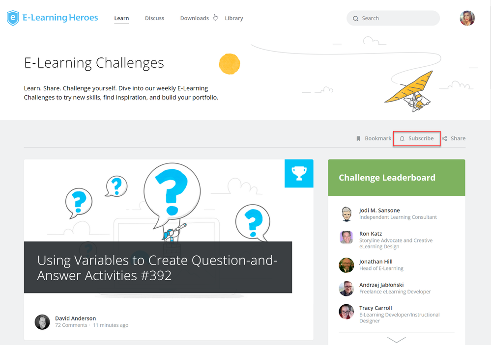Image resolution: width=491 pixels, height=345 pixels.
Task: Click the blue trophy badge icon
Action: click(299, 173)
